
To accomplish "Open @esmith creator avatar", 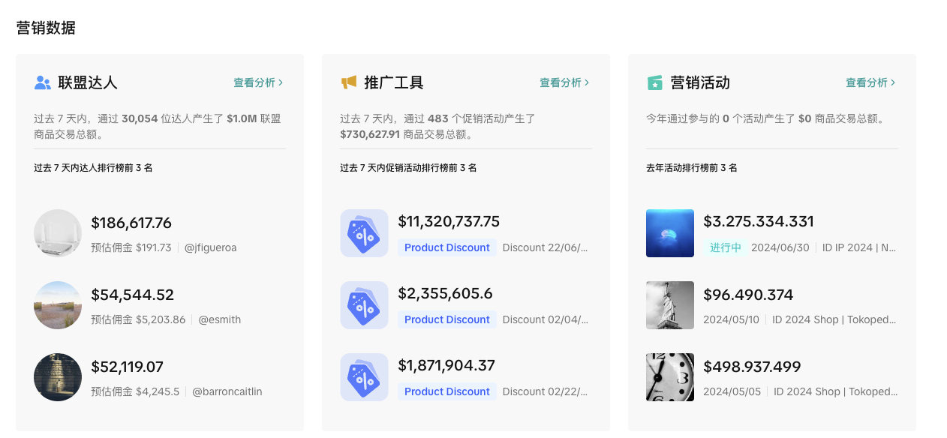I will click(58, 305).
